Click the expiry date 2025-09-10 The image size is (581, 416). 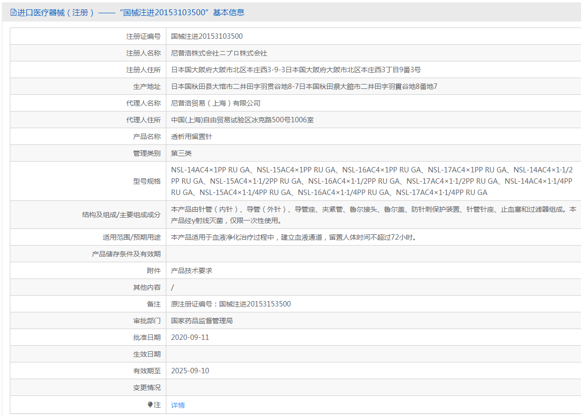(x=190, y=371)
